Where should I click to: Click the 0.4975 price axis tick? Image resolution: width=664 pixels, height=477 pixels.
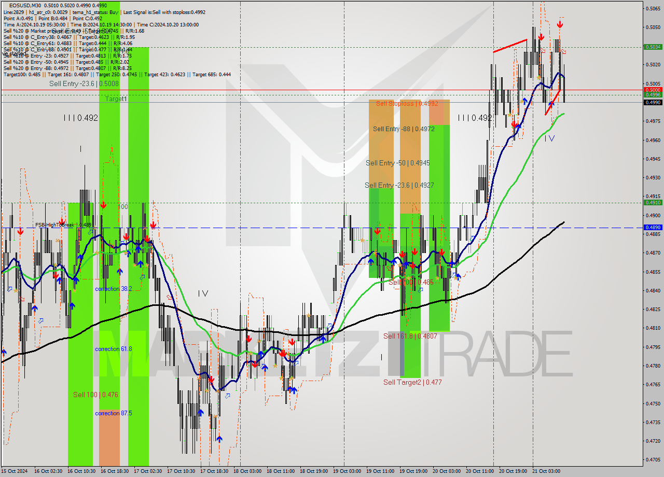(653, 121)
